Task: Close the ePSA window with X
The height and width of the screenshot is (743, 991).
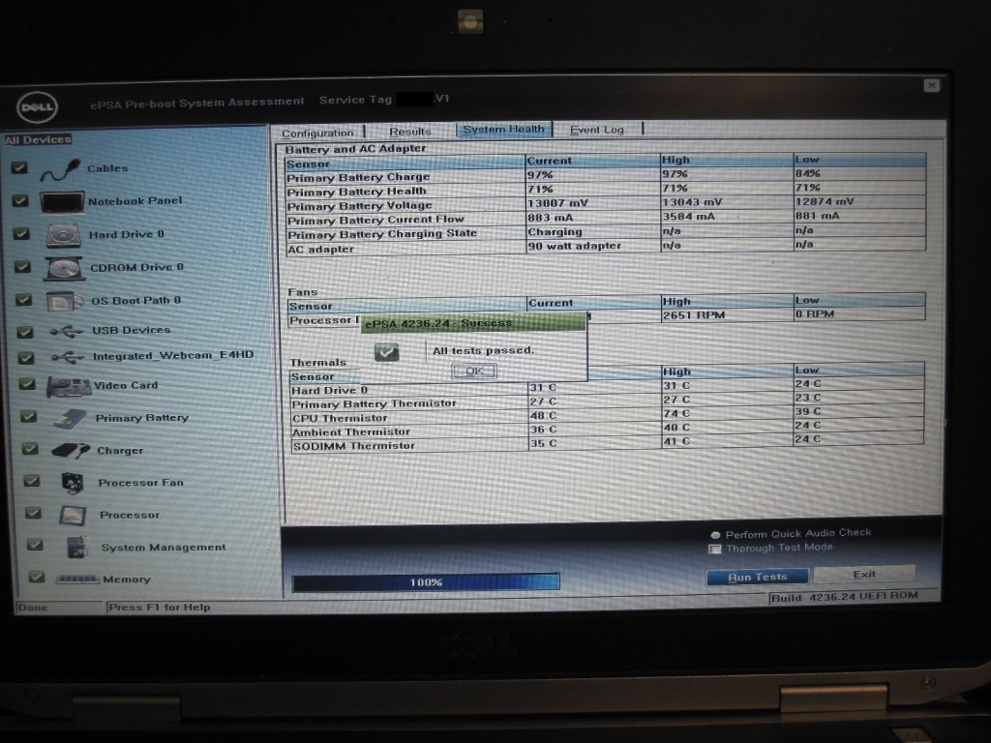Action: click(x=932, y=85)
